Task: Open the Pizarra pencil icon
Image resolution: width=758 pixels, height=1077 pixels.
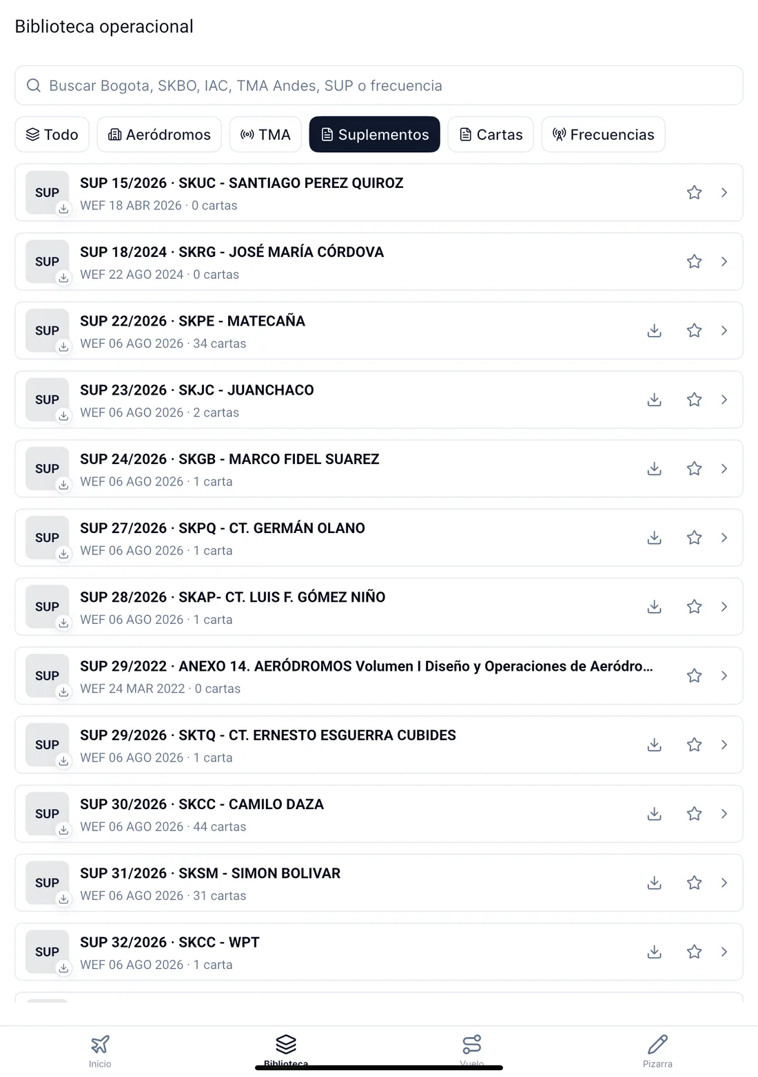Action: tap(657, 1044)
